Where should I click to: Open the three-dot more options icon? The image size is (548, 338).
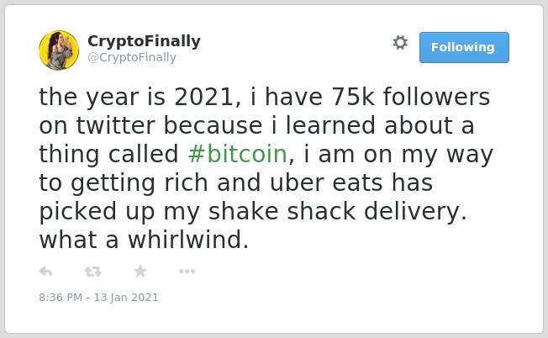187,272
